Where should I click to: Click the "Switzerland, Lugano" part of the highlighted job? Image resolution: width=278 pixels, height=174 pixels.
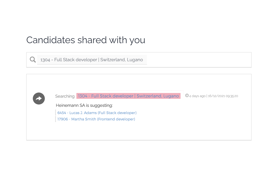point(158,96)
